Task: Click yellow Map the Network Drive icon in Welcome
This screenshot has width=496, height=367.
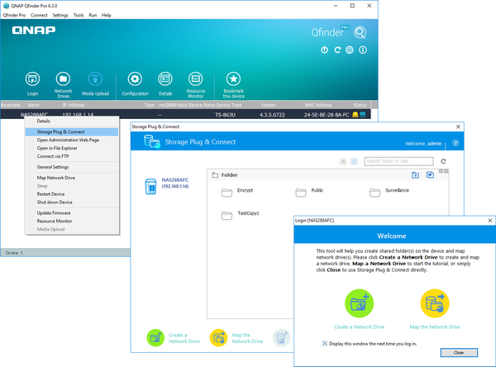Action: point(435,303)
